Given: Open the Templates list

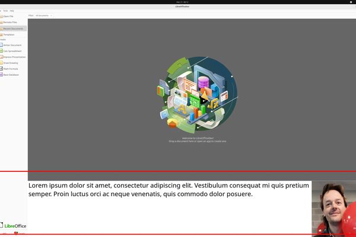Looking at the screenshot, I should click(x=8, y=35).
